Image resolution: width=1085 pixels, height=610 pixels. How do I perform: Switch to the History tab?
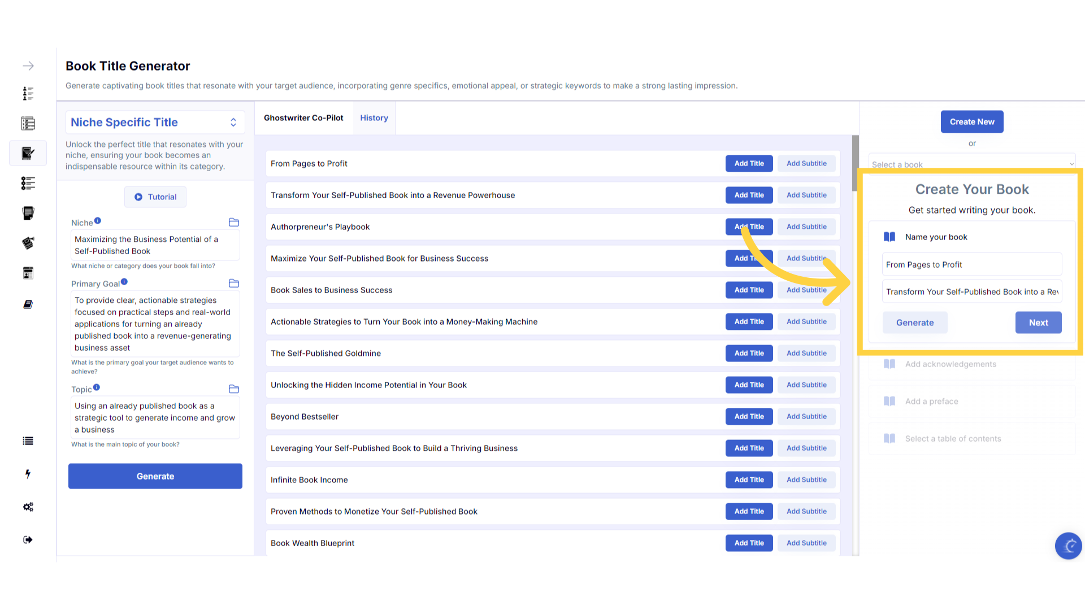pos(374,118)
